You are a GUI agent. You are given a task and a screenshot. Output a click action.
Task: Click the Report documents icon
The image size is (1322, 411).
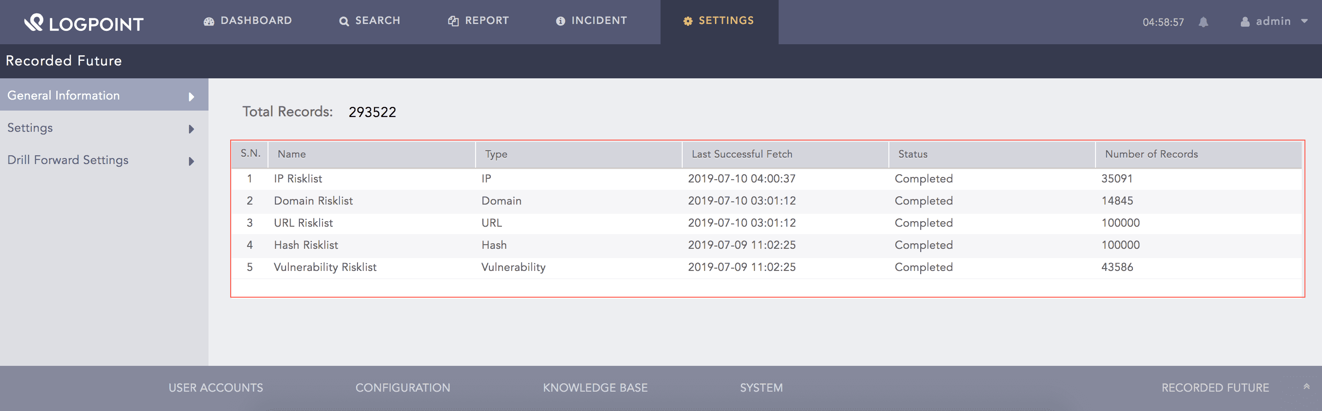[x=453, y=21]
